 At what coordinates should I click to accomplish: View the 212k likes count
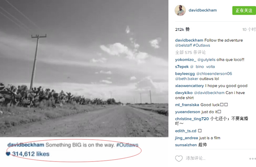click(182, 29)
